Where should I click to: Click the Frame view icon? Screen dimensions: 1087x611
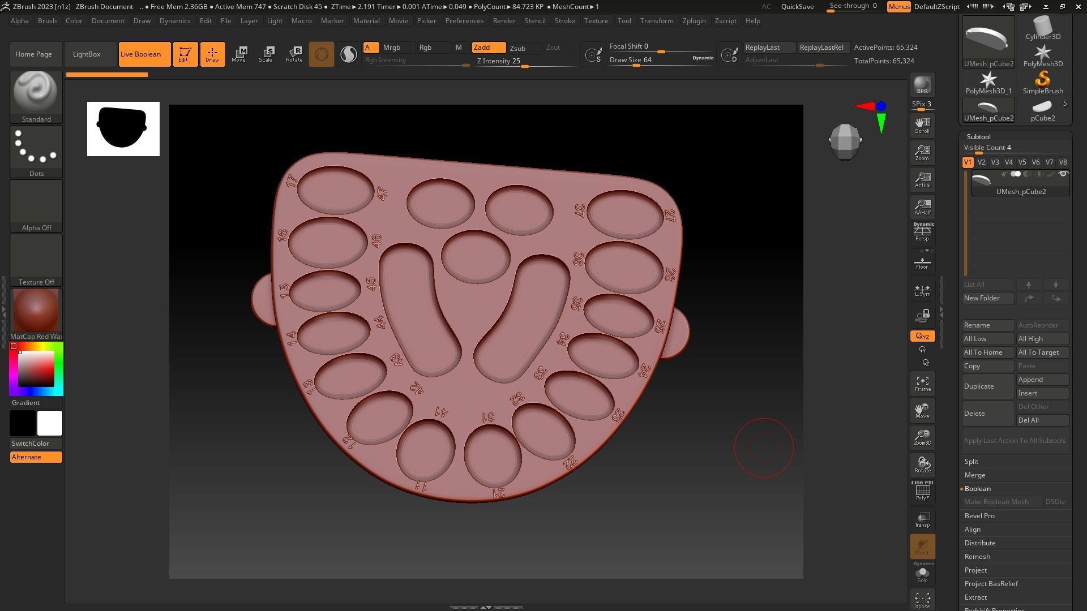tap(922, 384)
